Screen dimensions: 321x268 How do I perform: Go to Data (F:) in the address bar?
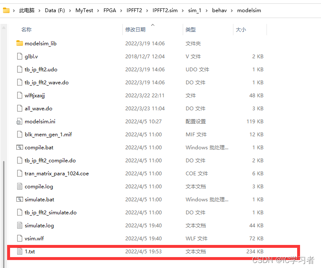point(55,10)
